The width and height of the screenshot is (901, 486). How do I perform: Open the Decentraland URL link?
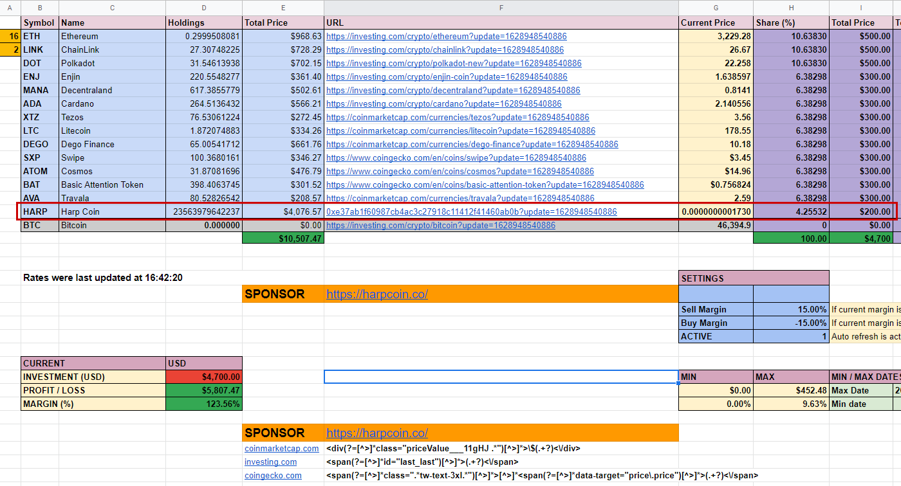453,91
